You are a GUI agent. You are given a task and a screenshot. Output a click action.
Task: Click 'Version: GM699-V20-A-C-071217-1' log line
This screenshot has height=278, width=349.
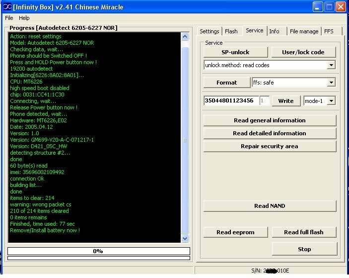[52, 140]
